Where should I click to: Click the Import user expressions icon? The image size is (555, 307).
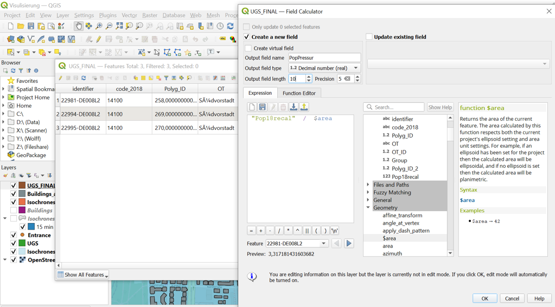[294, 107]
